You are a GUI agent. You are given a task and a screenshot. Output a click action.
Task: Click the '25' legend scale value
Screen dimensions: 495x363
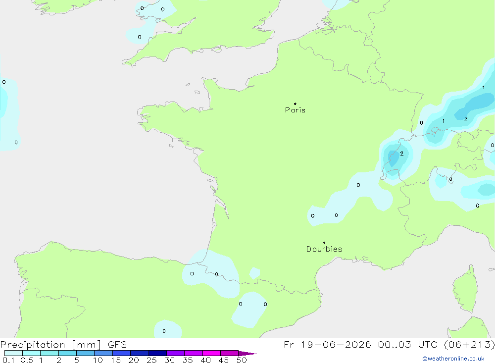[152, 360]
